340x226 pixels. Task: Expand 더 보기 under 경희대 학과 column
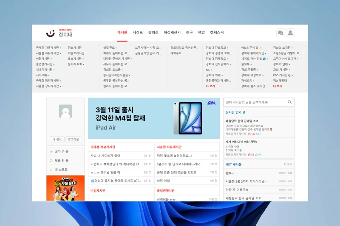click(210, 86)
